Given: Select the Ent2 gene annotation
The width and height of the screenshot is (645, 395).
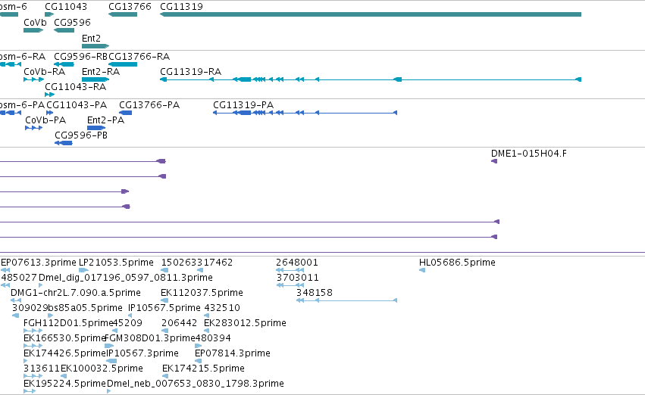Looking at the screenshot, I should point(95,46).
